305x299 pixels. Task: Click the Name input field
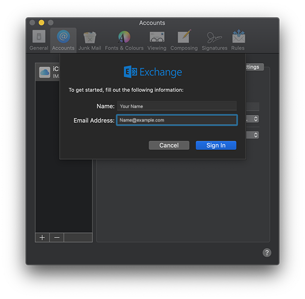(177, 106)
